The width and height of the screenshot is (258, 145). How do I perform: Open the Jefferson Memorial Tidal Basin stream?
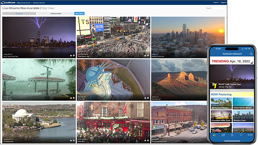pos(39,122)
